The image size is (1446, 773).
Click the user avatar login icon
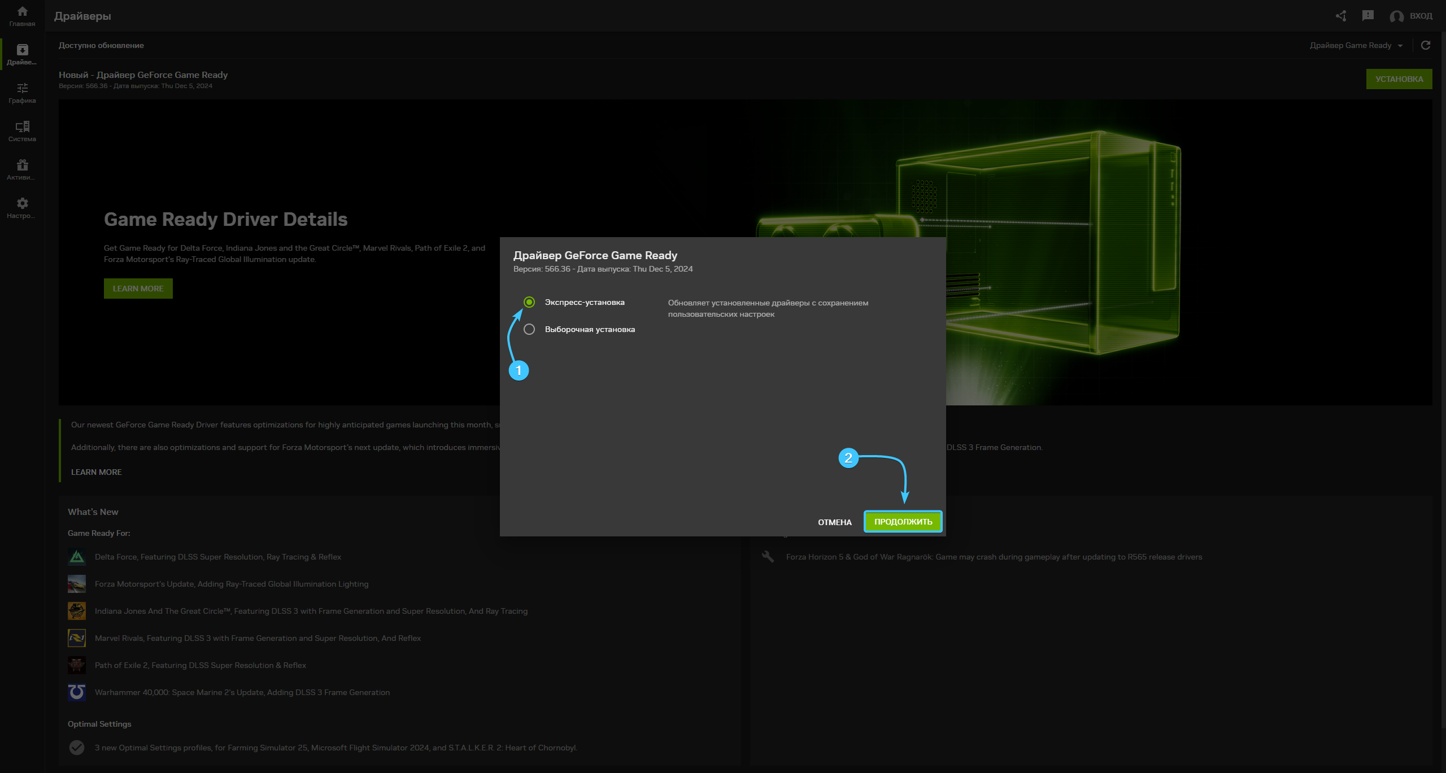1396,16
